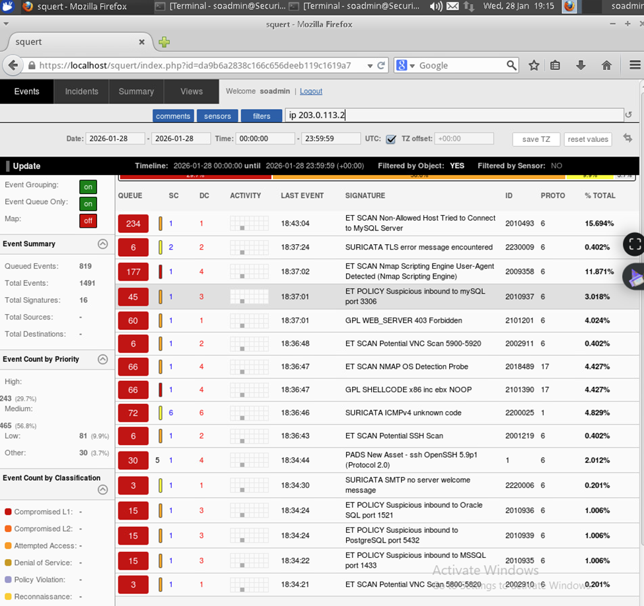Expand queue 234 for MySQL Server scan
The height and width of the screenshot is (606, 644).
(x=133, y=224)
